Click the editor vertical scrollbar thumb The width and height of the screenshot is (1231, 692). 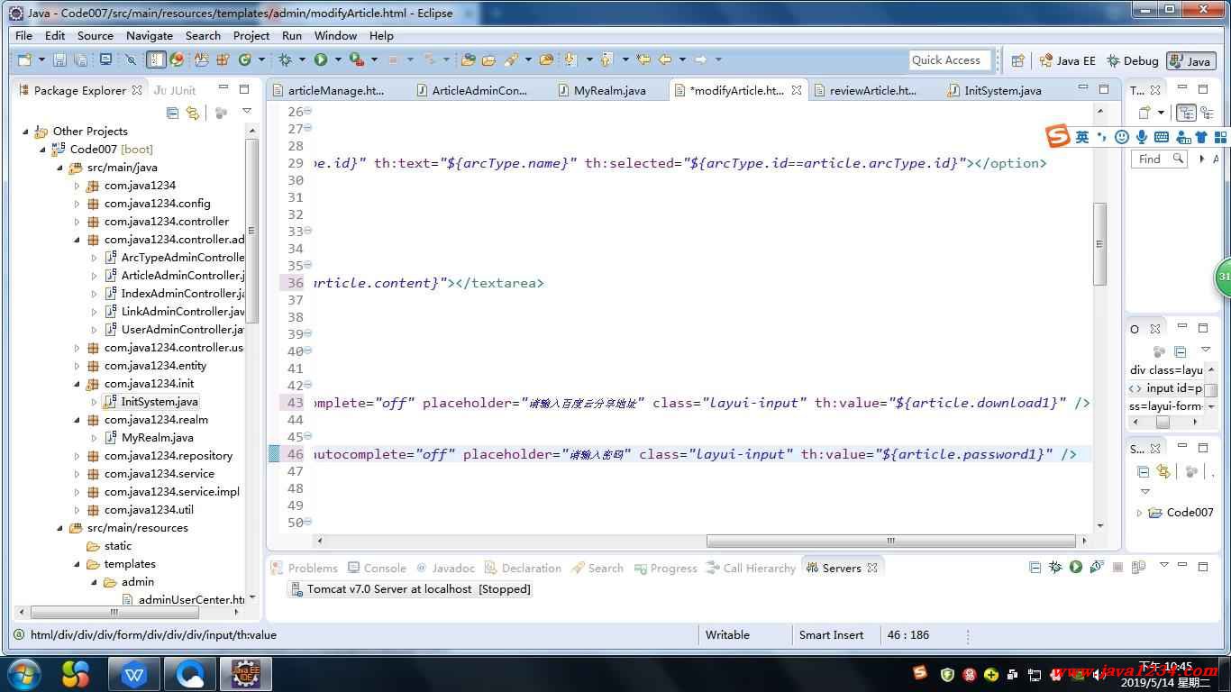1099,243
